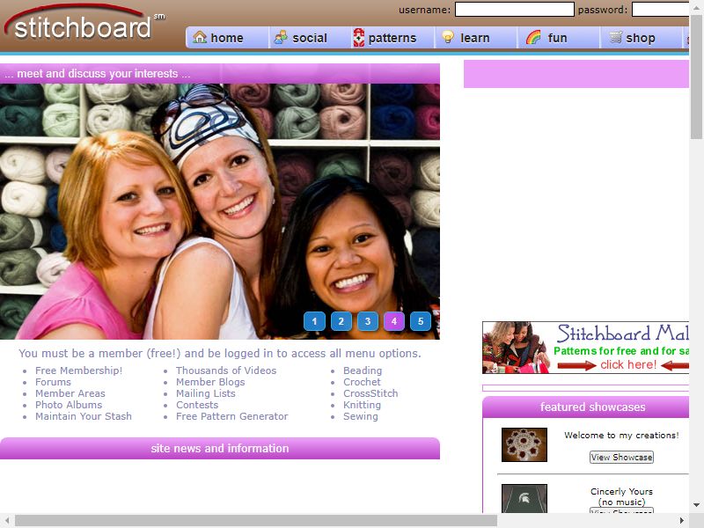The image size is (704, 528).
Task: Click View Showcase under Welcome to my creations
Action: [x=621, y=457]
